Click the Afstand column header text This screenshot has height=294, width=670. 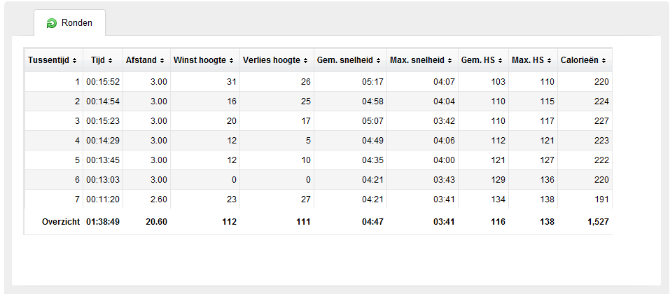[x=141, y=60]
